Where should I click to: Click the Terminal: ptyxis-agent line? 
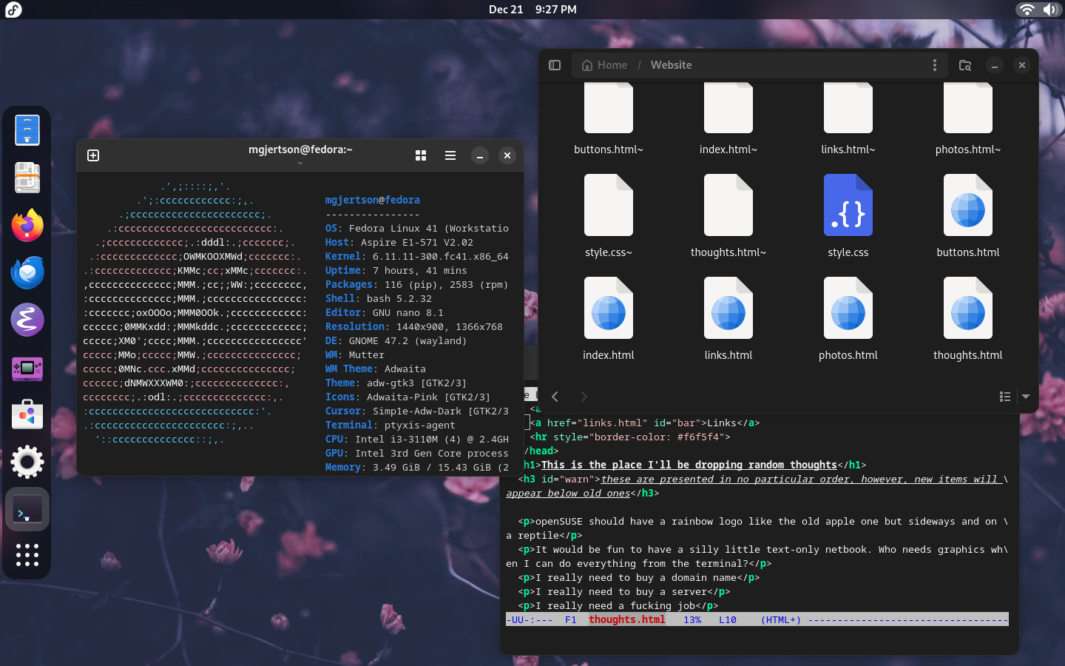390,425
